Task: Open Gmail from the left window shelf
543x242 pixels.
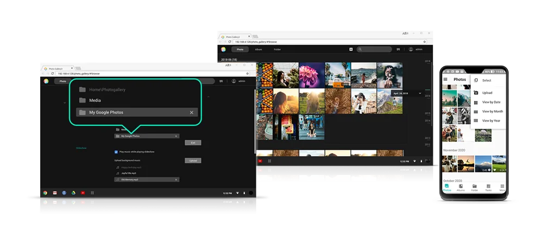Action: pyautogui.click(x=55, y=193)
